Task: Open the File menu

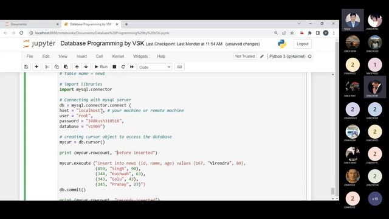Action: tap(30, 57)
